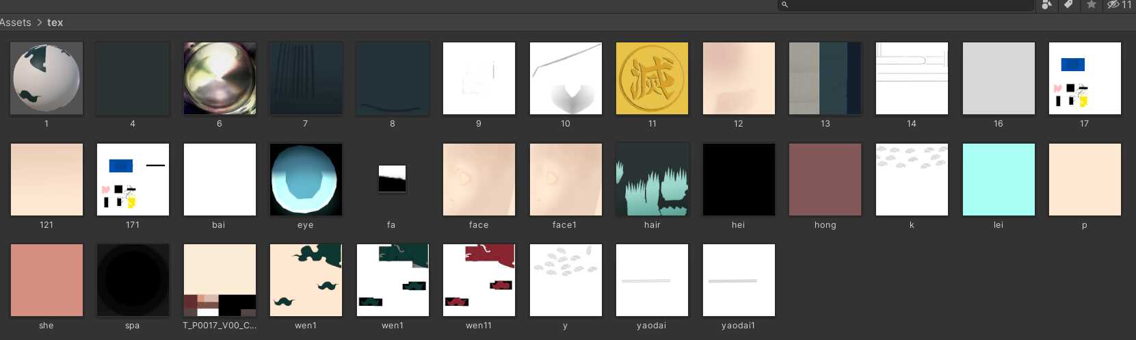Click the favorites star icon
The height and width of the screenshot is (340, 1136).
pos(1092,5)
